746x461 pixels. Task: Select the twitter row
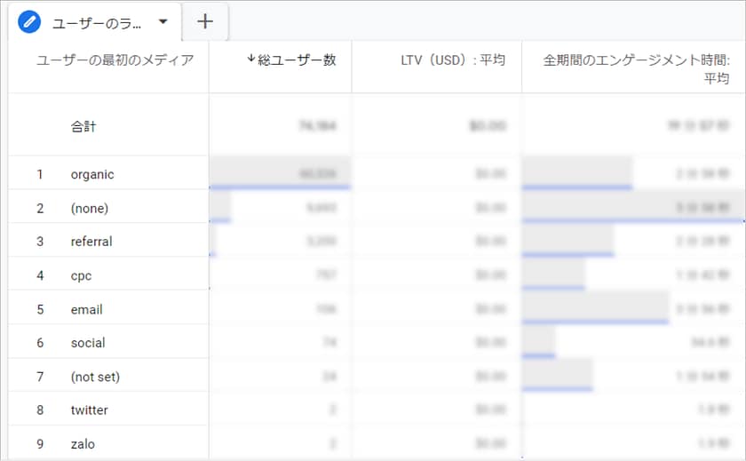89,410
